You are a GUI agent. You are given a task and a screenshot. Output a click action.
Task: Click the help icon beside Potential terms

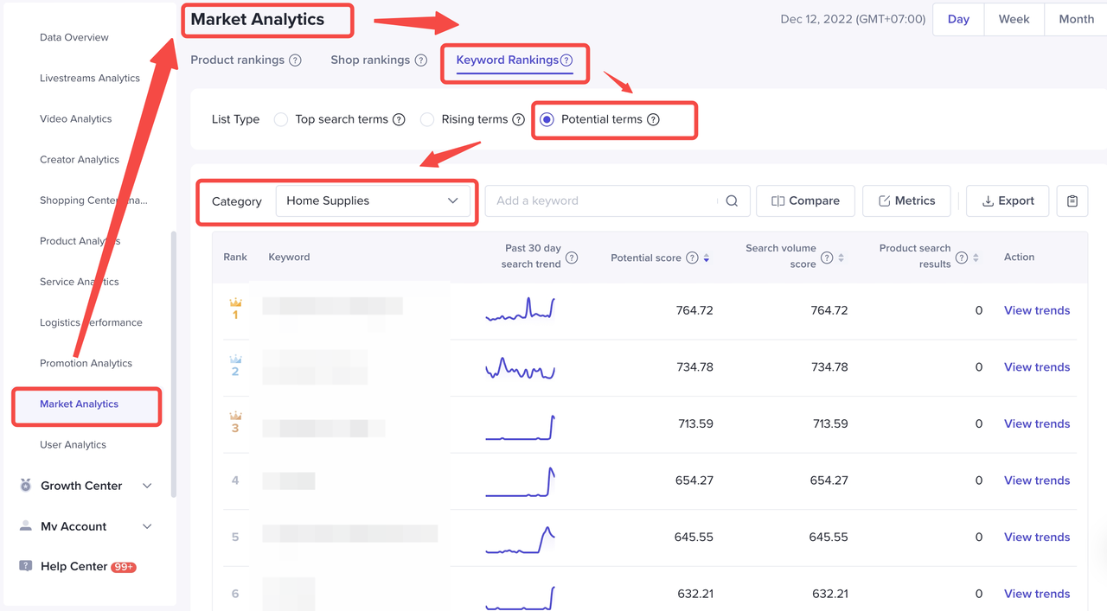(x=653, y=119)
